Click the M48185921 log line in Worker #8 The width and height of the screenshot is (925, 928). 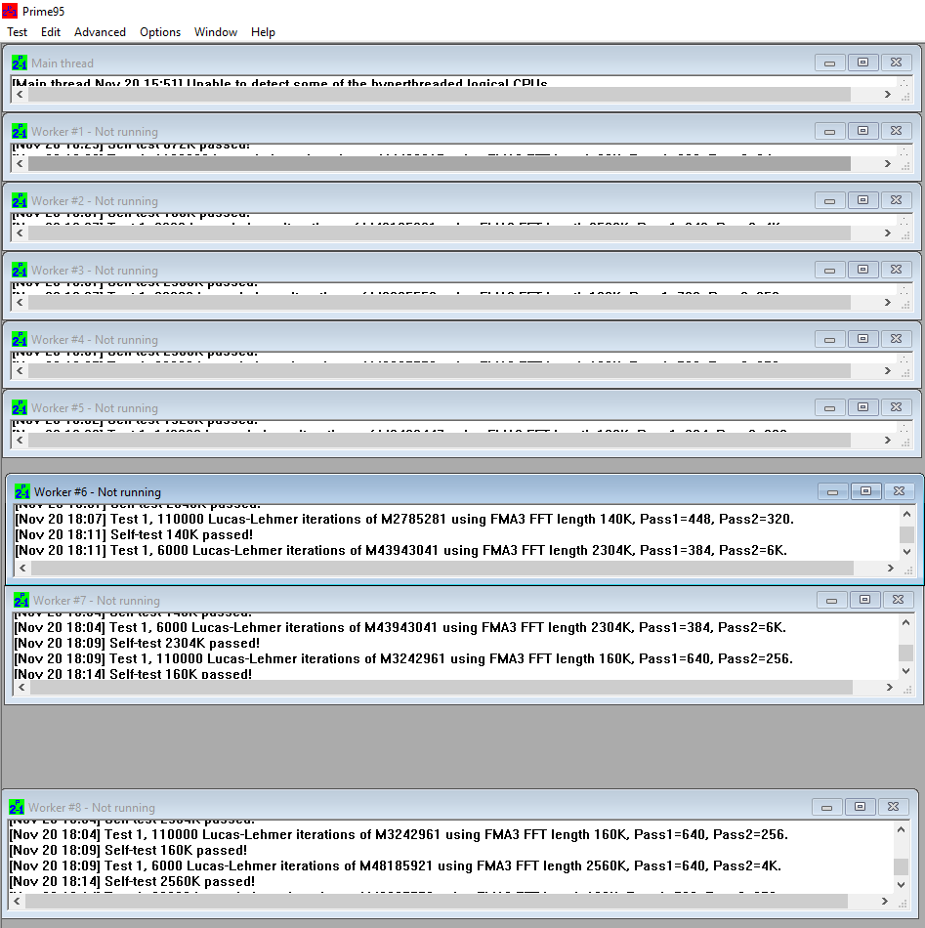point(396,865)
